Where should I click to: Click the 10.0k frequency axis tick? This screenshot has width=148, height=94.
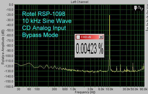pyautogui.click(x=109, y=89)
